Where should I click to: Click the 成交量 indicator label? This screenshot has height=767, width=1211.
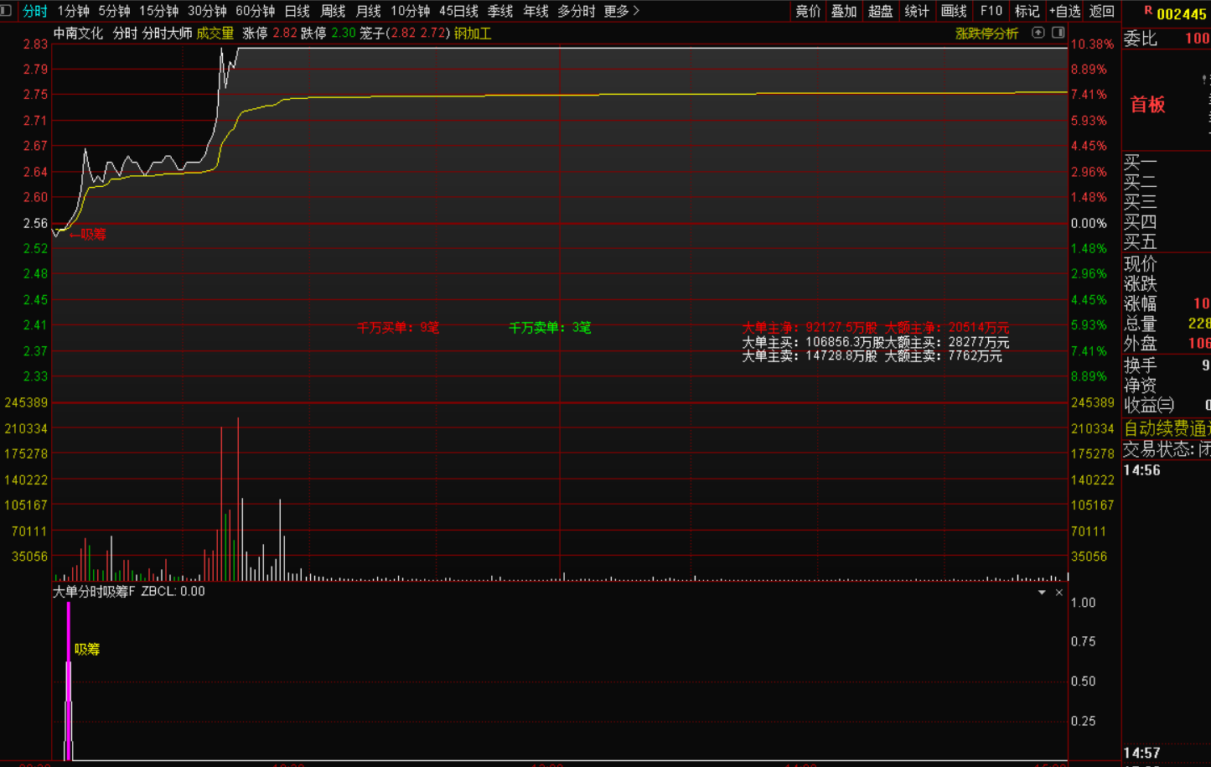215,34
